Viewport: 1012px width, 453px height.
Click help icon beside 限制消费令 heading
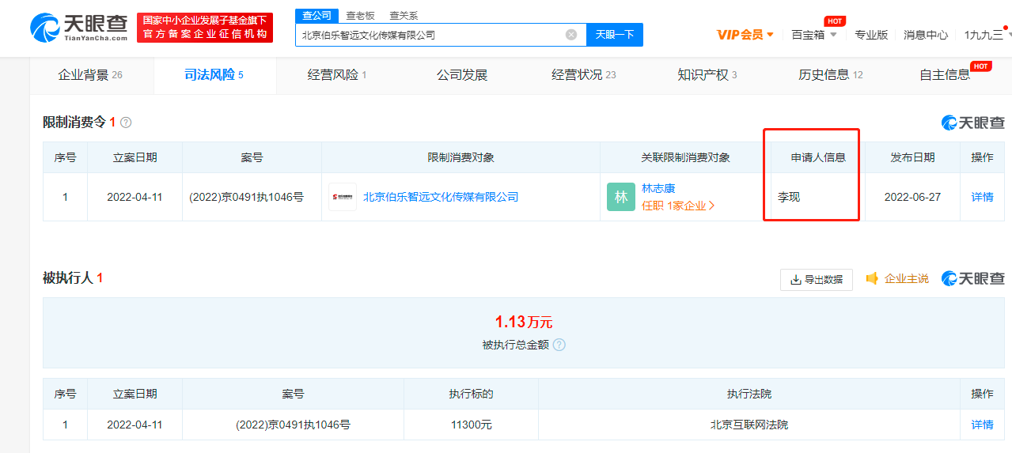(126, 123)
